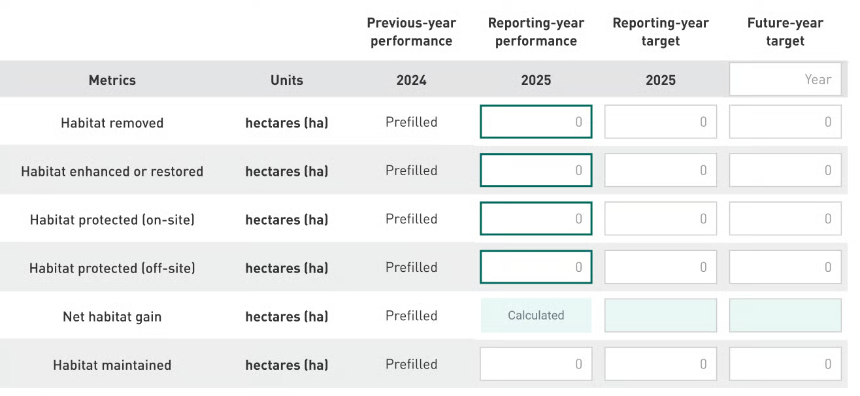The image size is (860, 396).
Task: Click Habitat protected (on-site) future-year target
Action: (x=785, y=219)
